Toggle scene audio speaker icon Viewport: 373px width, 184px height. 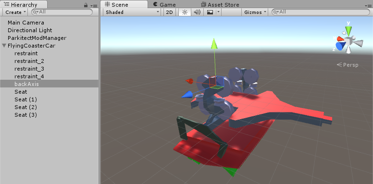[x=197, y=12]
